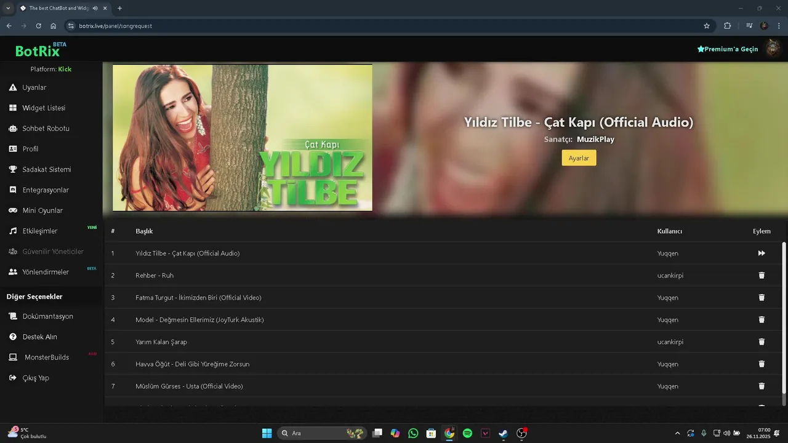This screenshot has height=443, width=788.
Task: Click the Başlık column header
Action: coord(144,231)
